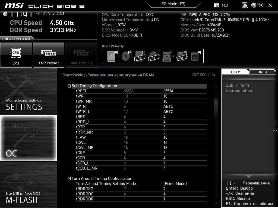278x208 pixels.
Task: Select the optical disc boot device icon
Action: [126, 56]
